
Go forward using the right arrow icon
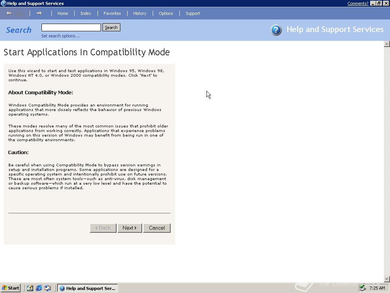39,13
